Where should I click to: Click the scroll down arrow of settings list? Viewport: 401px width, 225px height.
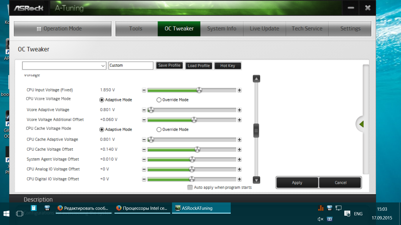pos(257,180)
